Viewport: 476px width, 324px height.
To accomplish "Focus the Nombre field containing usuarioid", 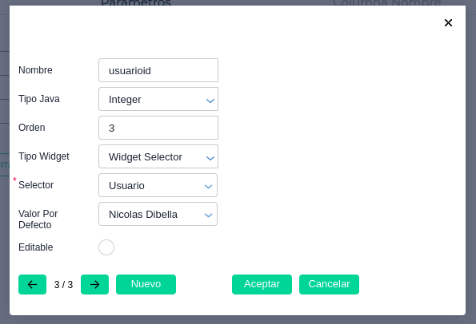I will point(158,70).
